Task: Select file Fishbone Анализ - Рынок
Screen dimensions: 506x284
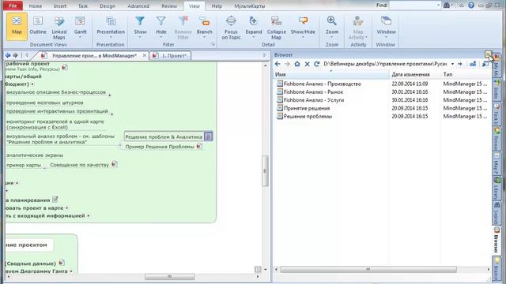Action: (310, 92)
